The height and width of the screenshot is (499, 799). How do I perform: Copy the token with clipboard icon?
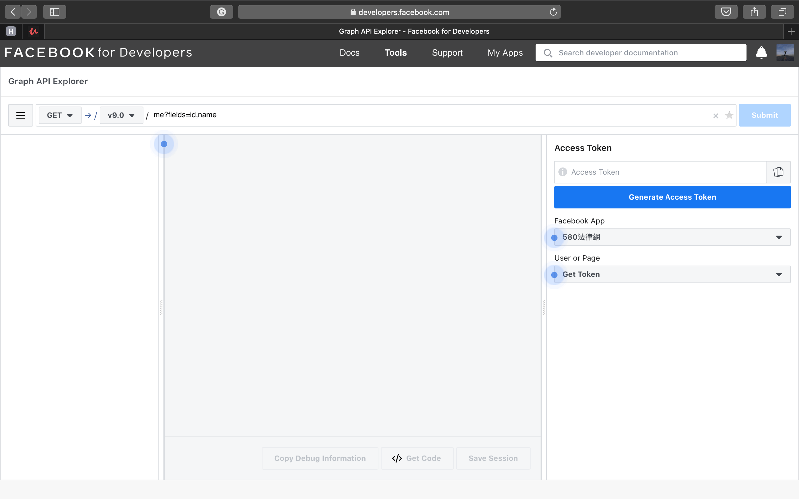tap(778, 172)
